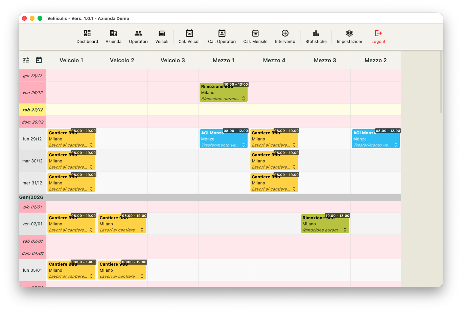Open the Azienda section
This screenshot has width=462, height=312.
coord(113,37)
